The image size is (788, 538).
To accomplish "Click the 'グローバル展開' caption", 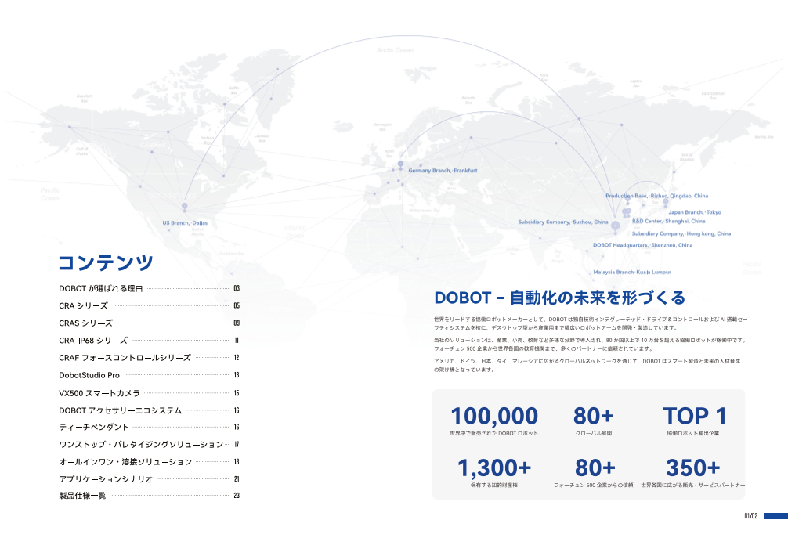I will point(594,433).
